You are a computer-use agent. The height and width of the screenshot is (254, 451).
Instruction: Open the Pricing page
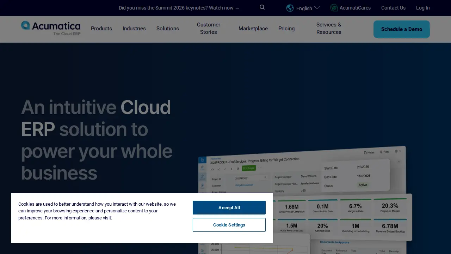click(286, 29)
